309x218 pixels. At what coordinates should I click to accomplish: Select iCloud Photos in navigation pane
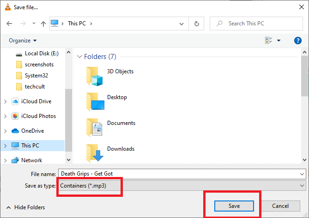pos(39,116)
